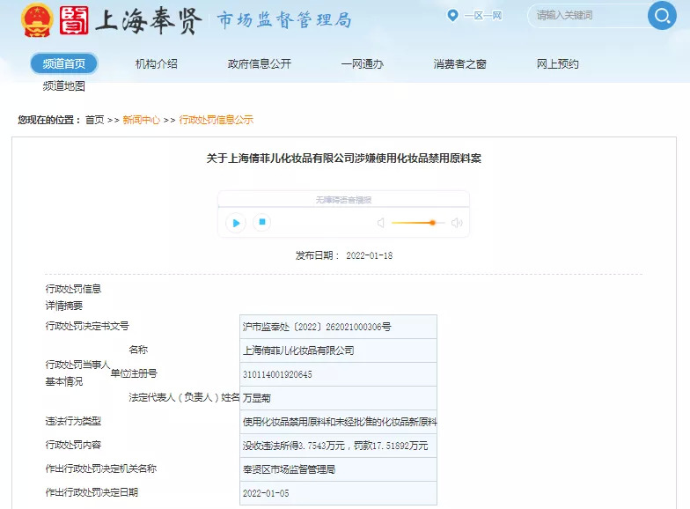
Task: Select the 一网通办 navigation item
Action: pos(362,63)
